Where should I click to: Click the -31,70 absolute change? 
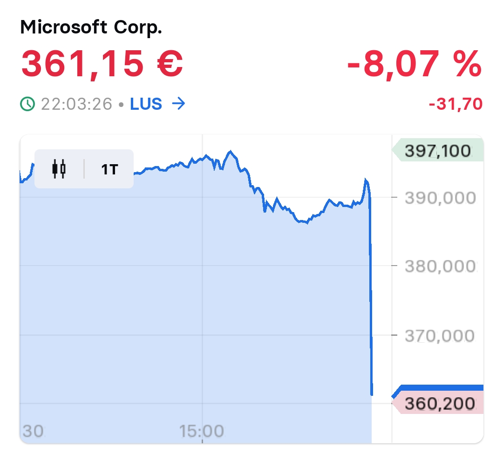tap(455, 104)
